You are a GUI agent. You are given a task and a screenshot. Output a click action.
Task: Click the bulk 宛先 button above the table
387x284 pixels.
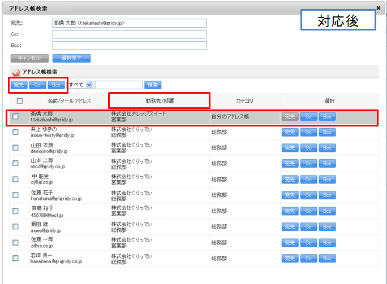point(19,85)
